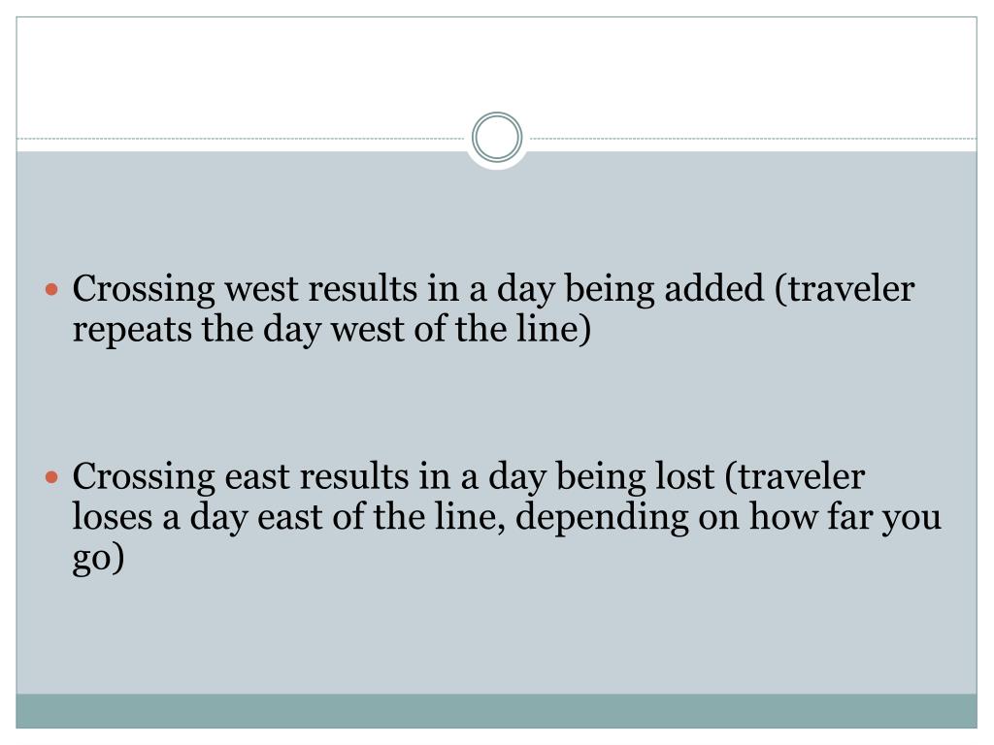
Task: Click '(traveler' at end of first line
Action: tap(845, 289)
